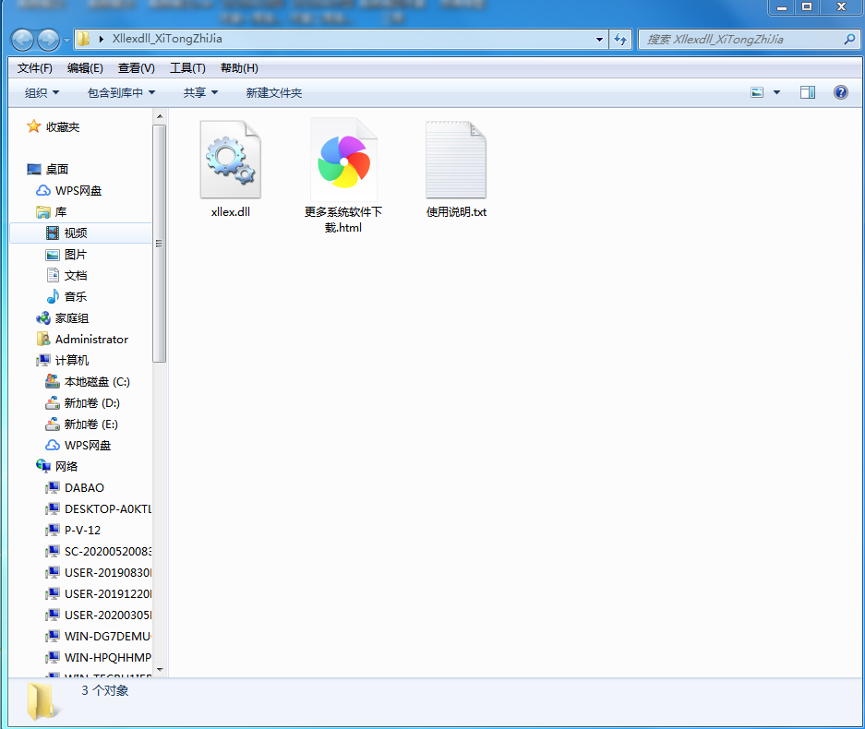Click navigation pane scroll up arrow
865x729 pixels.
pyautogui.click(x=160, y=116)
